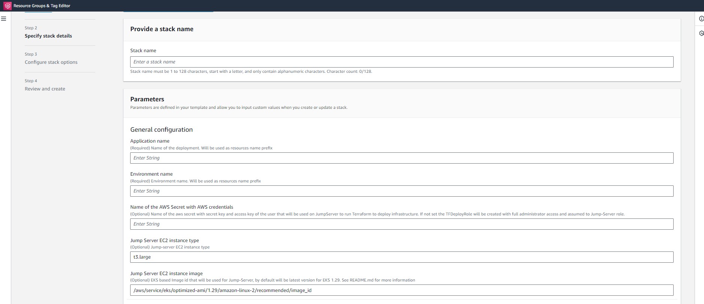Viewport: 704px width, 304px height.
Task: Click the Jump Server instance type field
Action: point(402,257)
